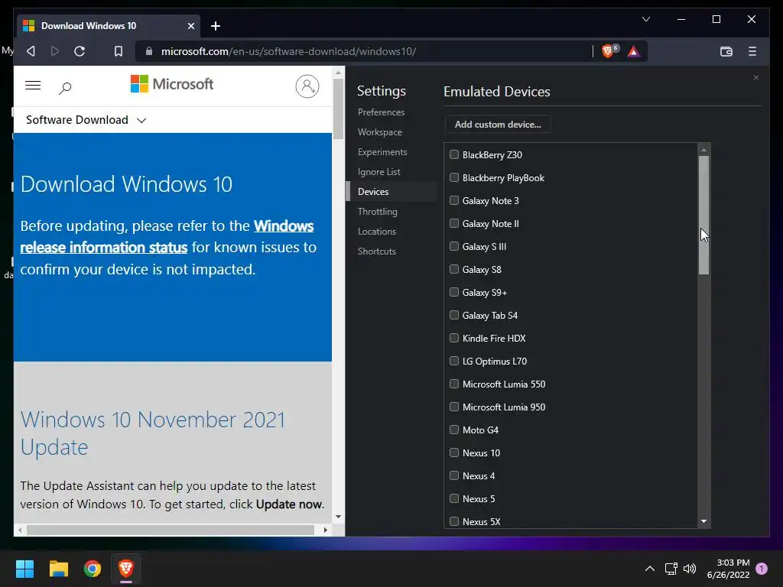This screenshot has height=587, width=783.
Task: Open Brave Rewards triangle icon
Action: [x=634, y=51]
